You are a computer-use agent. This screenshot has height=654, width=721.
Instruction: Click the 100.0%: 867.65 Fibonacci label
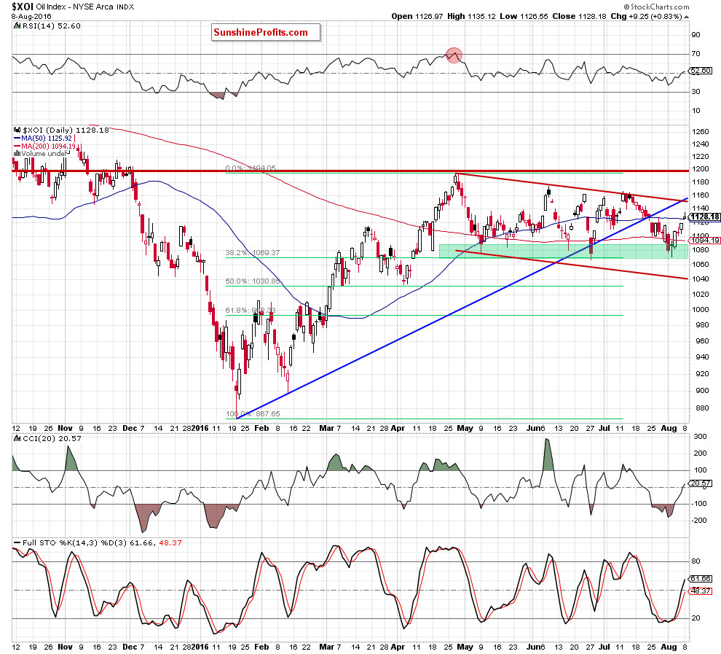(x=253, y=413)
